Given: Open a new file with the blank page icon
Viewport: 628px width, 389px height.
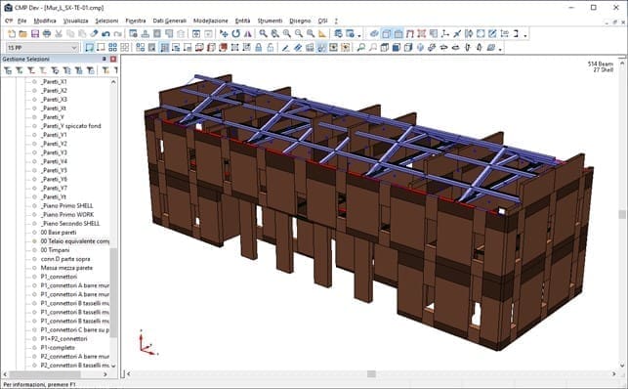Looking at the screenshot, I should (12, 33).
